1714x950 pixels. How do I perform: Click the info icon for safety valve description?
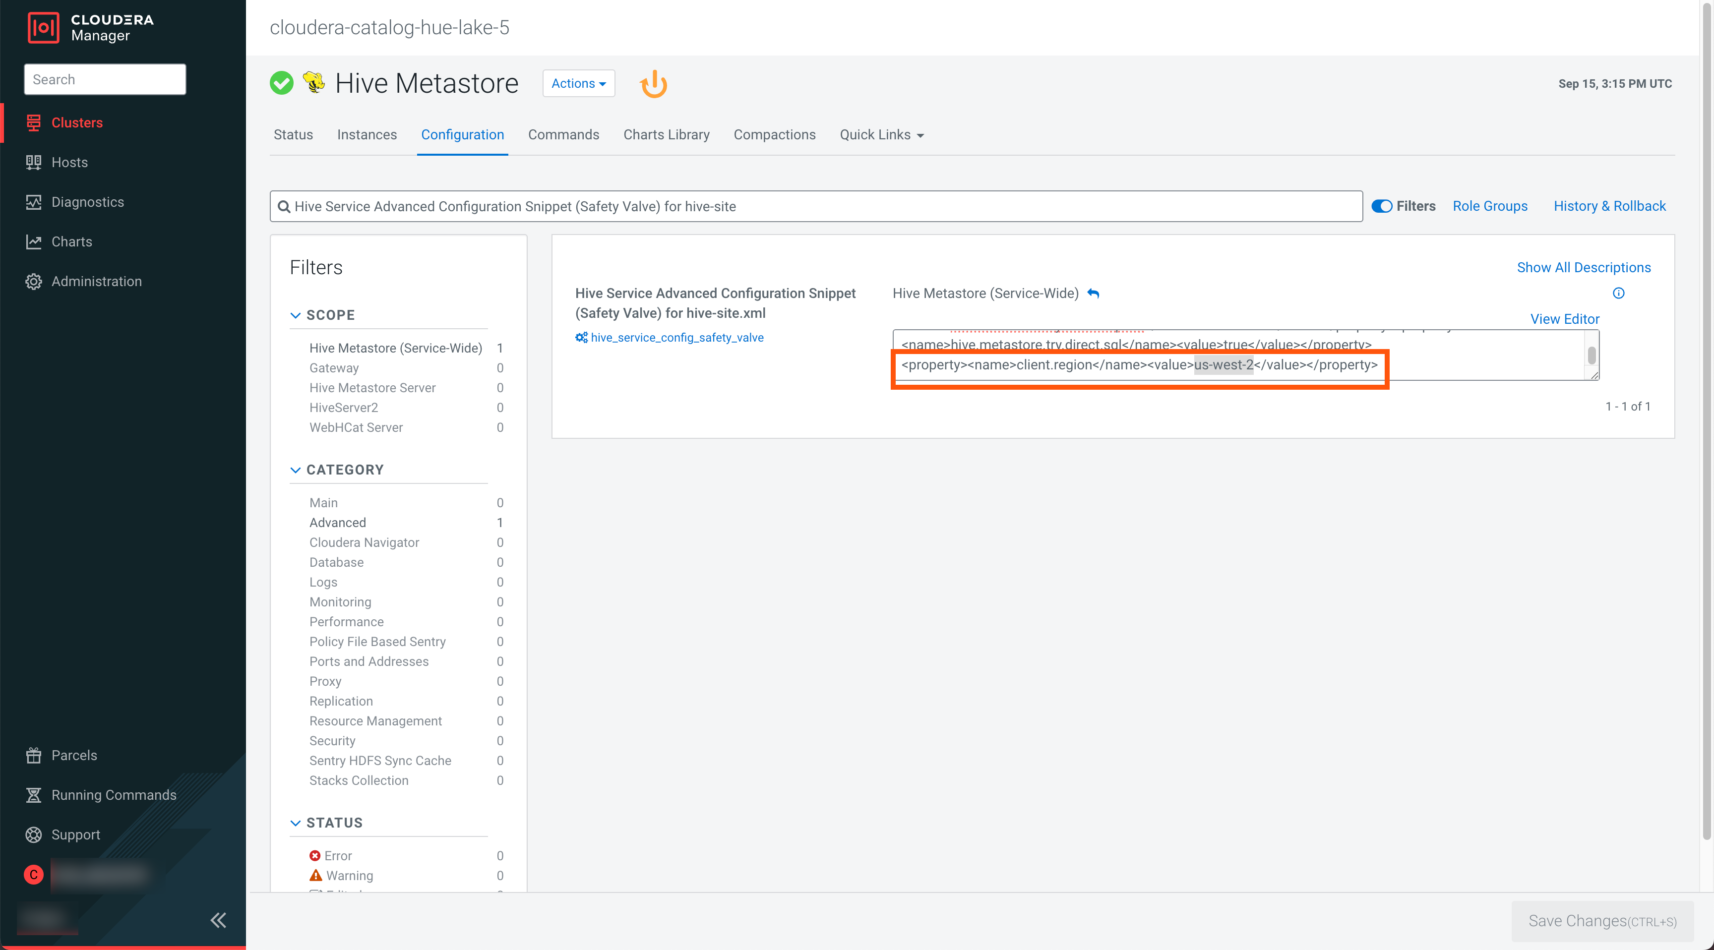(1618, 294)
